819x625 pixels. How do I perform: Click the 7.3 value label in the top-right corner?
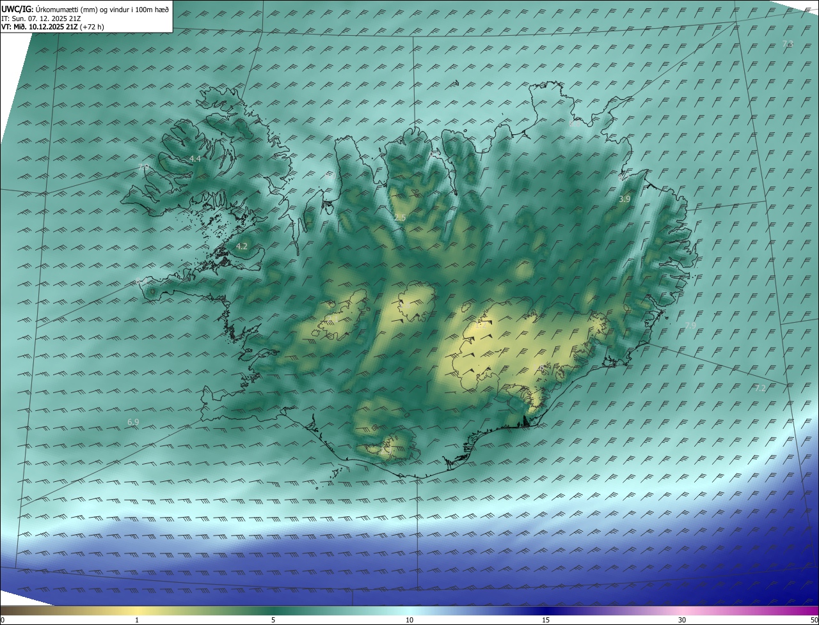[788, 43]
